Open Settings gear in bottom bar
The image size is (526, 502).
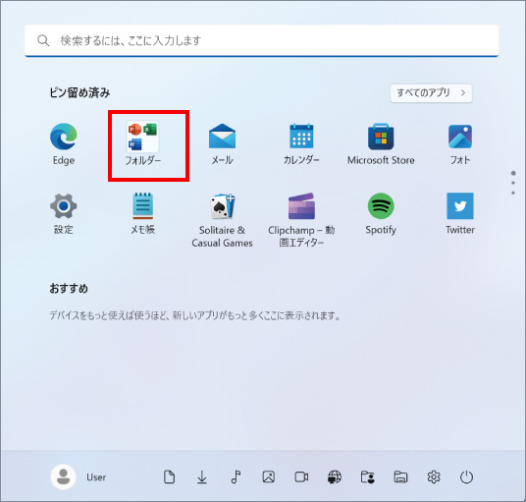[434, 476]
